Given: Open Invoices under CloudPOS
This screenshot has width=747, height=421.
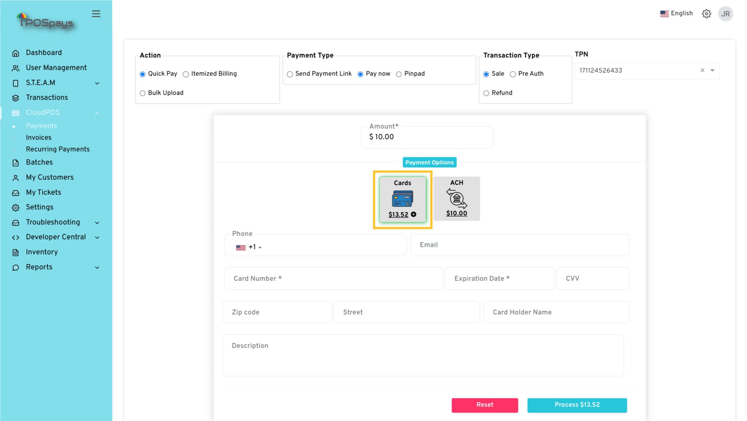Looking at the screenshot, I should [x=39, y=137].
